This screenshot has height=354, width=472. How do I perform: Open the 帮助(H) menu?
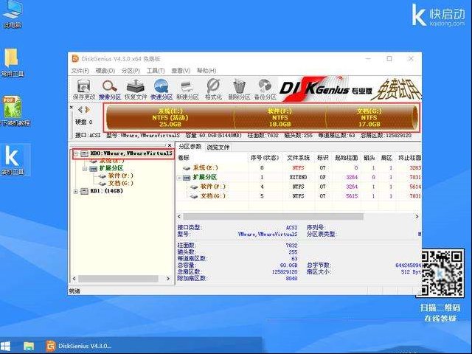click(206, 71)
